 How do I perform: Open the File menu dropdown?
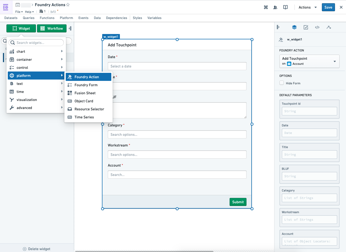(19, 12)
